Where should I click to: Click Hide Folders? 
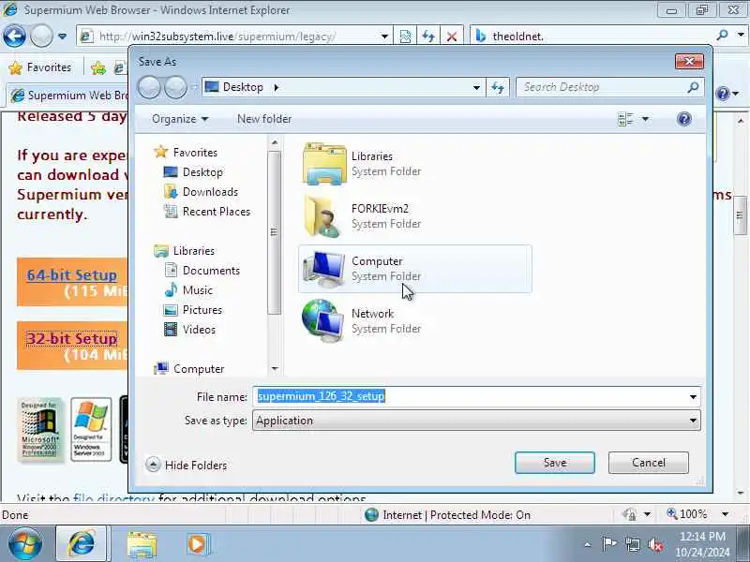[x=186, y=465]
